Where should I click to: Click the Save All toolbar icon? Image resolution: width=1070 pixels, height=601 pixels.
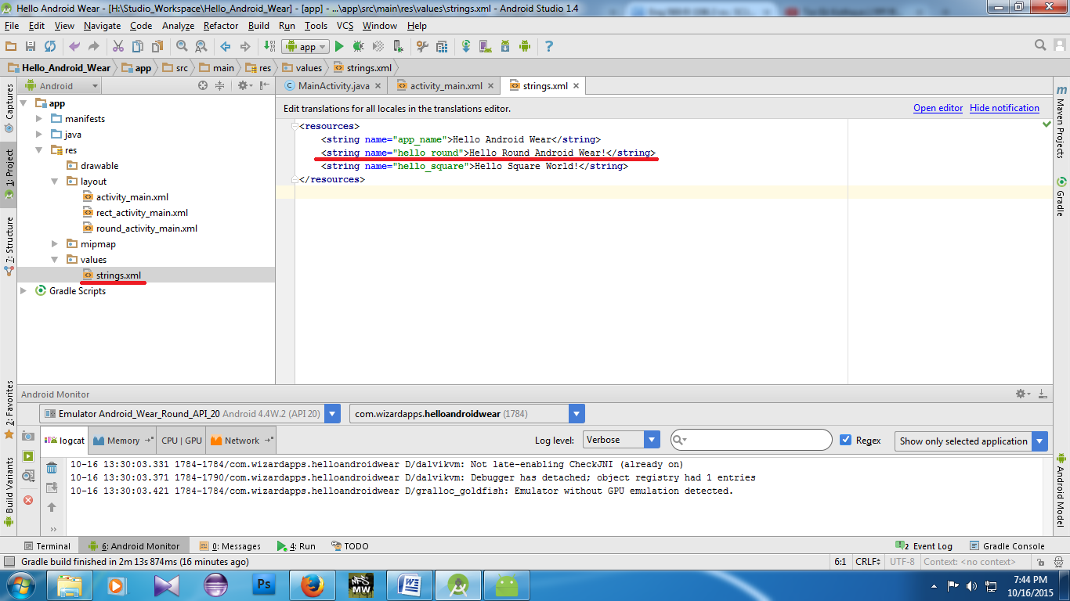pyautogui.click(x=31, y=46)
